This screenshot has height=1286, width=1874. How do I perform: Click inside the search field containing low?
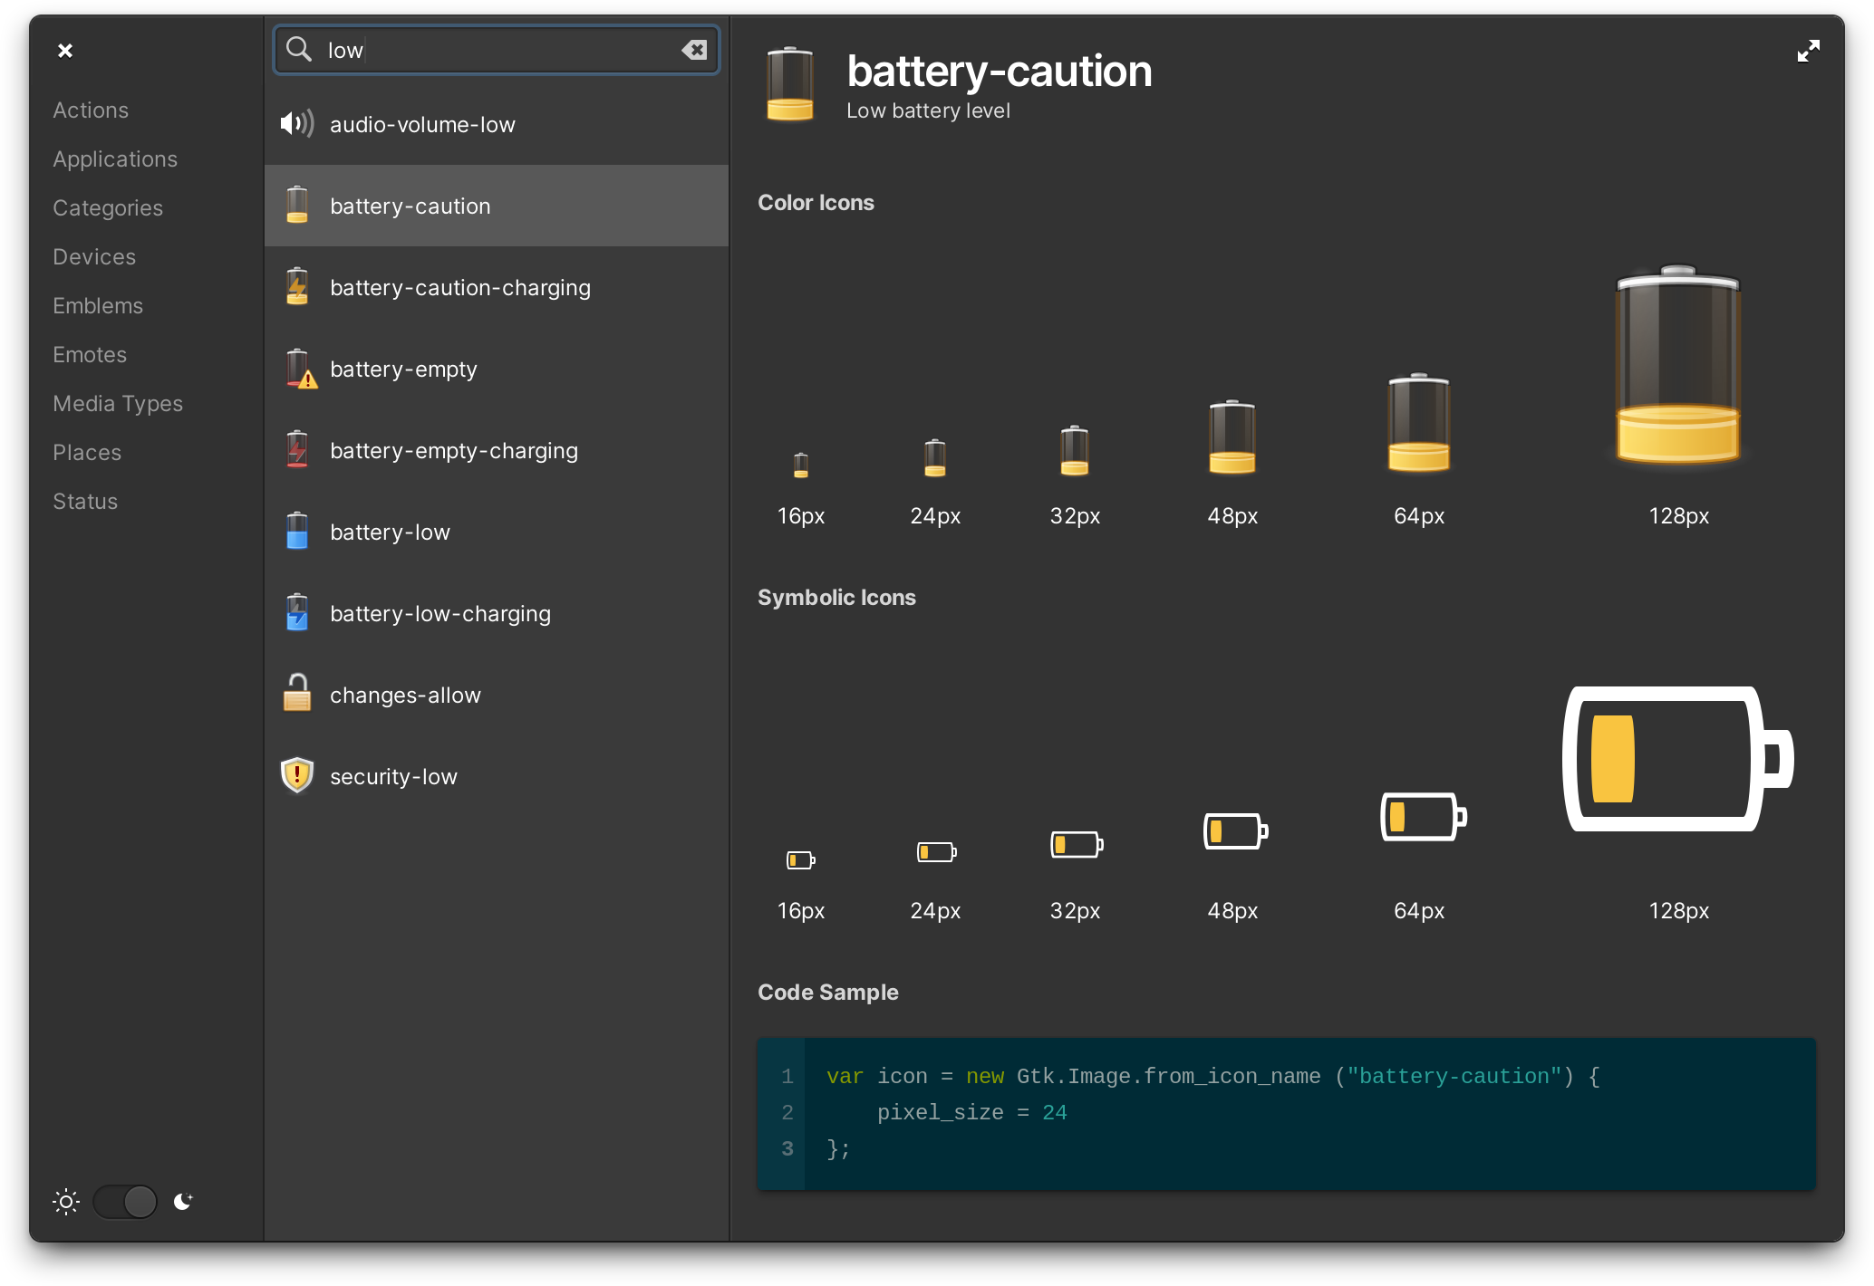pos(497,50)
